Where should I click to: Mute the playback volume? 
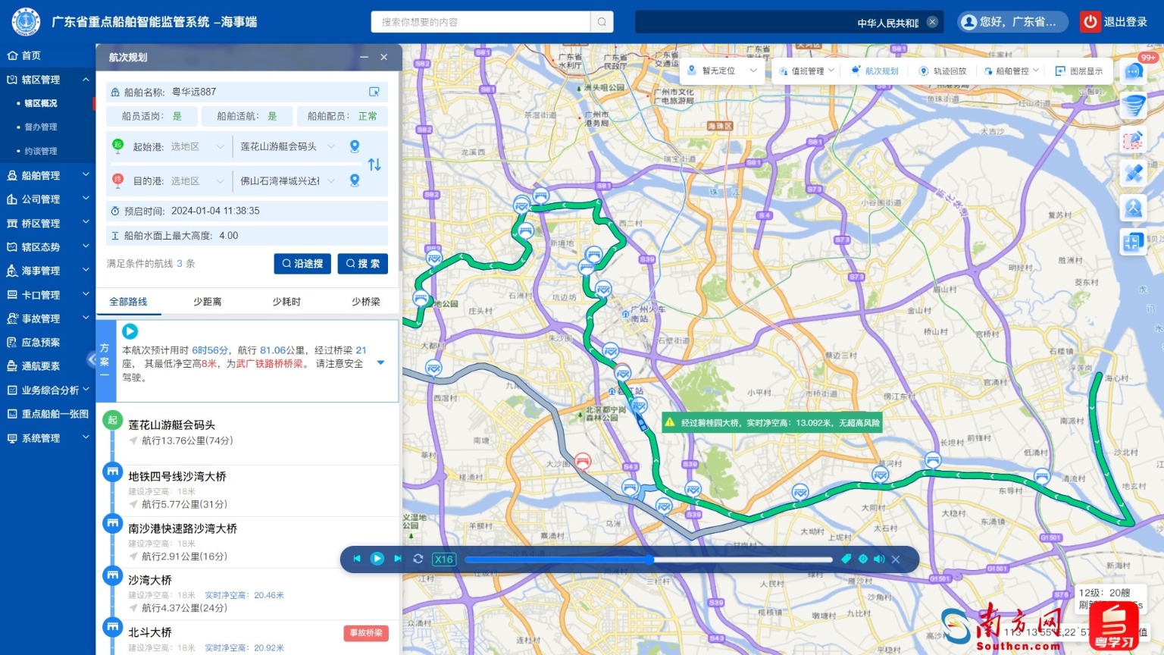pyautogui.click(x=879, y=559)
